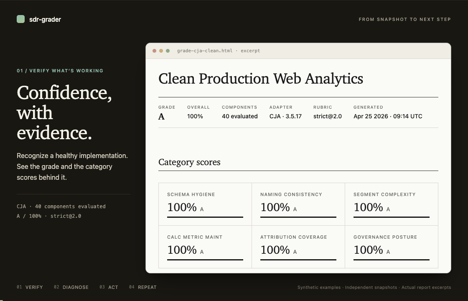Click the CJA · 40 components evaluated line
Screen dimensions: 468x301
click(61, 207)
